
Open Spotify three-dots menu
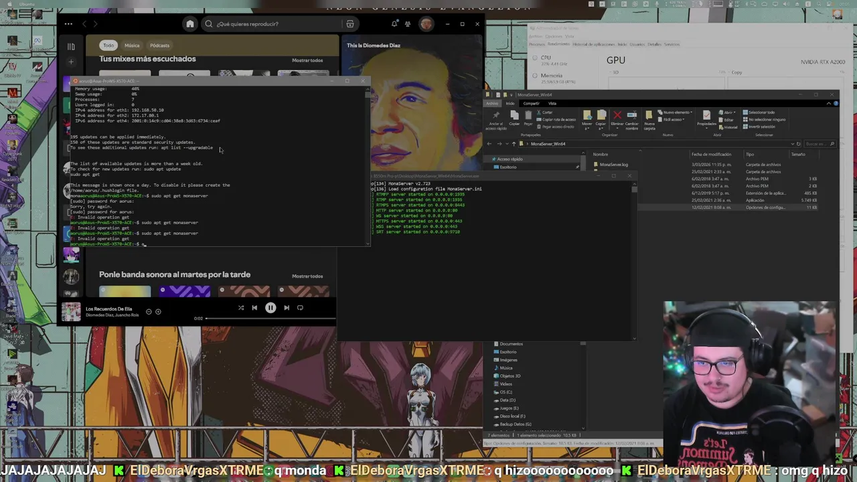(68, 24)
